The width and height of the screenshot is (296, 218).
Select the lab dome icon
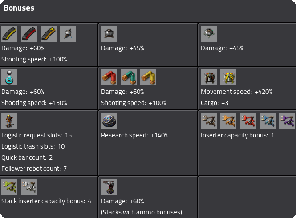pos(109,121)
